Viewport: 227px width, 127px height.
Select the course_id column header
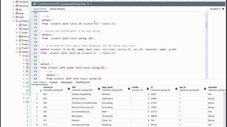(x=57, y=89)
